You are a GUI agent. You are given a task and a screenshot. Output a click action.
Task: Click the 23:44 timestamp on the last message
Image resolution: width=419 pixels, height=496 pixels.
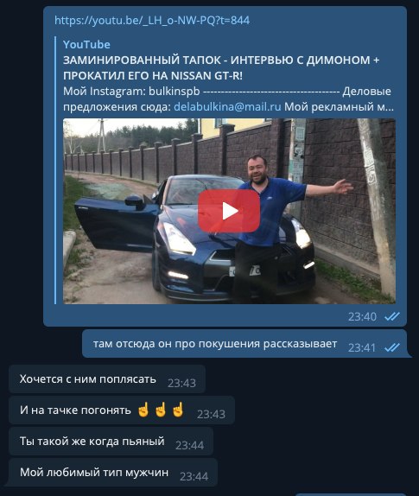(194, 477)
